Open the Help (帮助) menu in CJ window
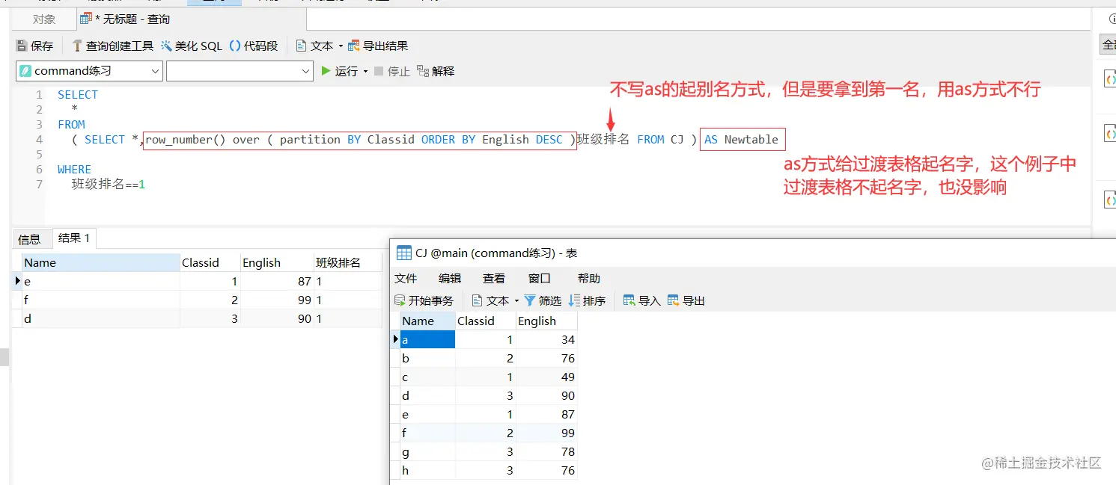This screenshot has height=485, width=1116. coord(589,278)
